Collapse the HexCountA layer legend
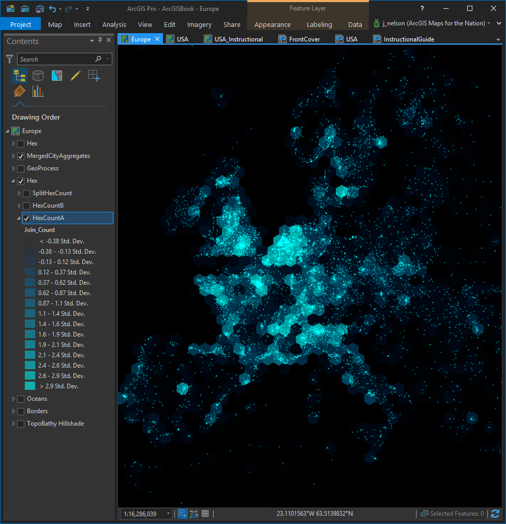506x524 pixels. pyautogui.click(x=20, y=218)
